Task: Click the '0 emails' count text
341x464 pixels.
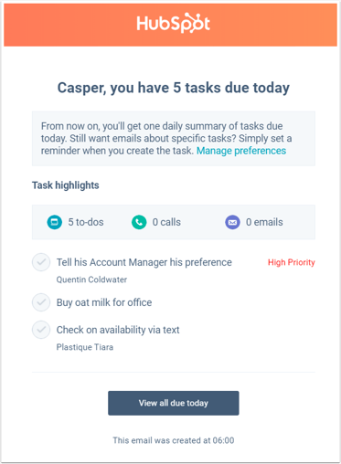Action: tap(264, 222)
